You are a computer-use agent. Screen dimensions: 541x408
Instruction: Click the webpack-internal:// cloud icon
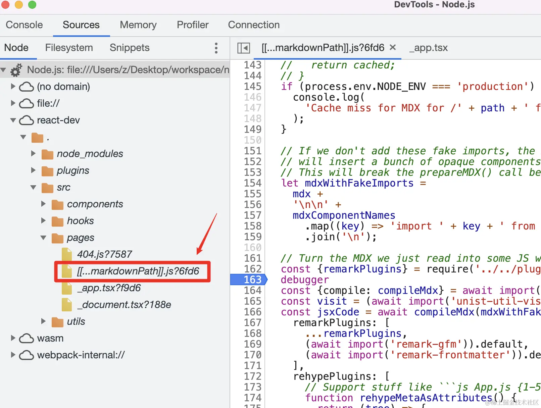coord(27,355)
